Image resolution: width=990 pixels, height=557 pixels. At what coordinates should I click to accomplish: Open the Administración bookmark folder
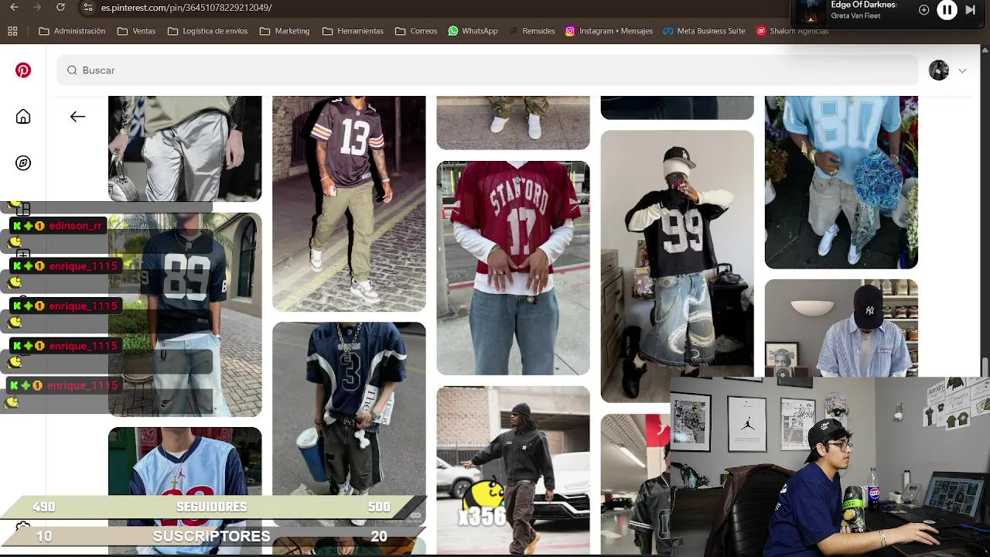(72, 31)
